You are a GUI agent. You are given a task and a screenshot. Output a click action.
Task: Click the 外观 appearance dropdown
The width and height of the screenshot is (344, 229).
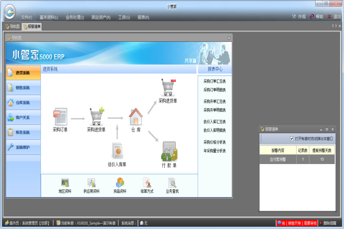tap(299, 17)
